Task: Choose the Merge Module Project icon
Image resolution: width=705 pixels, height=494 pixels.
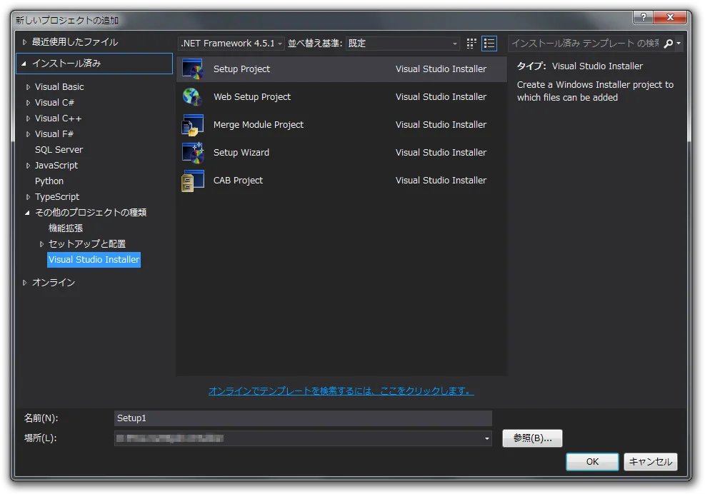Action: 192,124
